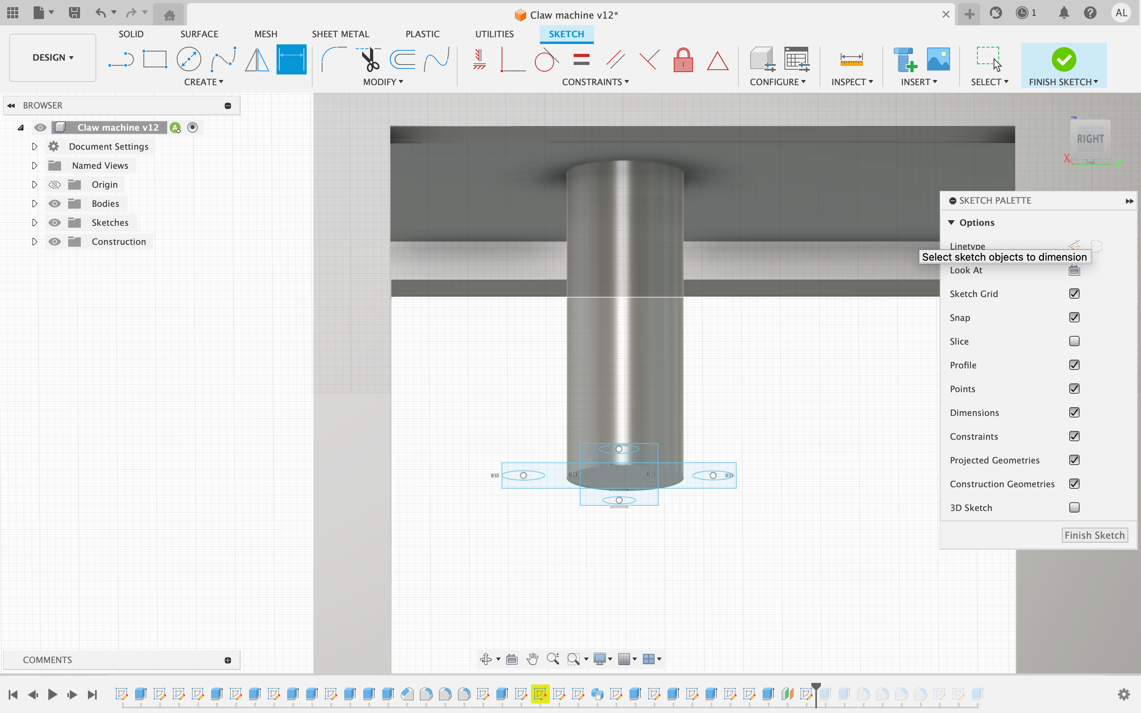
Task: Expand the Bodies folder in browser
Action: 34,203
